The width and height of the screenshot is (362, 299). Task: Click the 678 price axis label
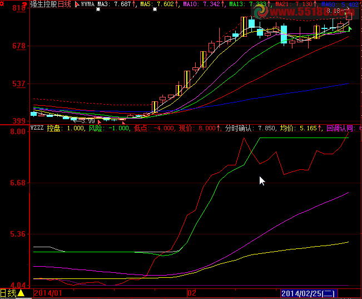coord(19,46)
